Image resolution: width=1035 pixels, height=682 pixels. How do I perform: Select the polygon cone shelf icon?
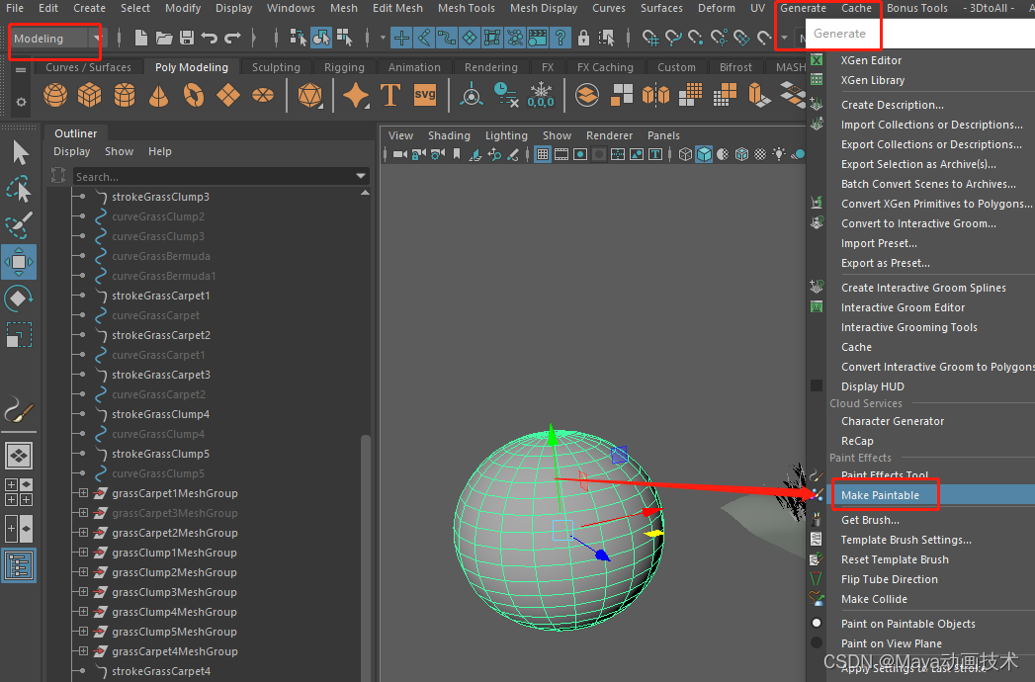(x=158, y=96)
